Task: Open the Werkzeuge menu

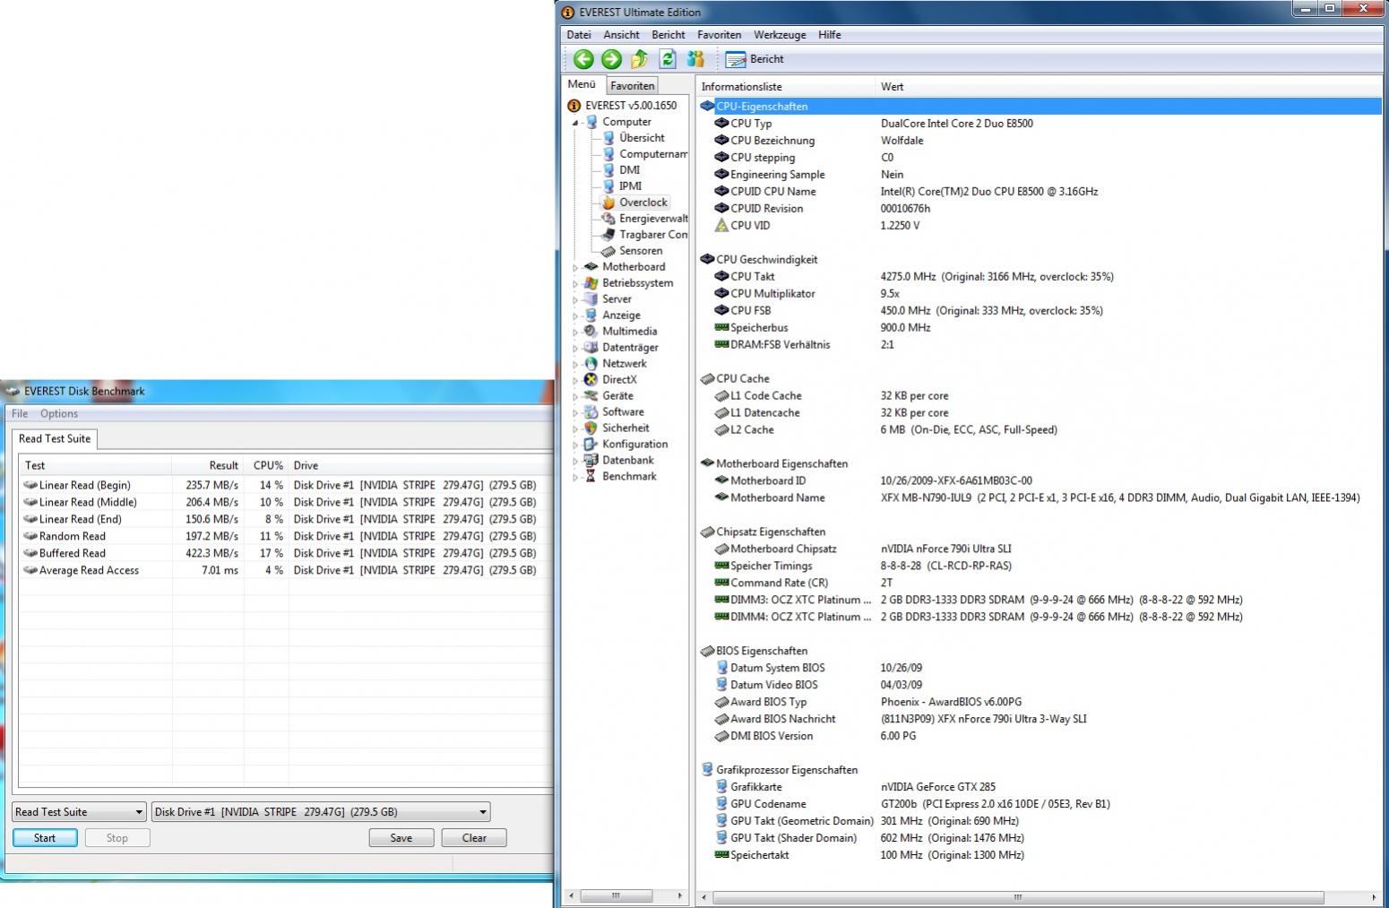Action: (780, 35)
